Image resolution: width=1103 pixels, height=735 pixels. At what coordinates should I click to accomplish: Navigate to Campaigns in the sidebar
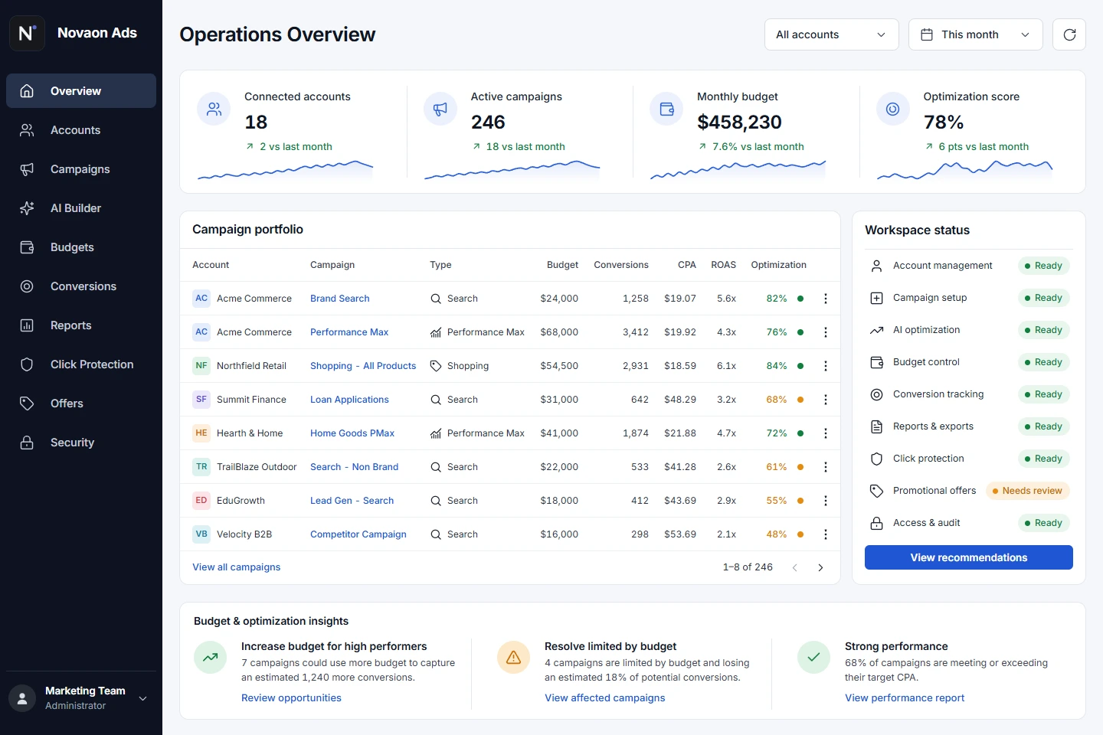coord(81,169)
